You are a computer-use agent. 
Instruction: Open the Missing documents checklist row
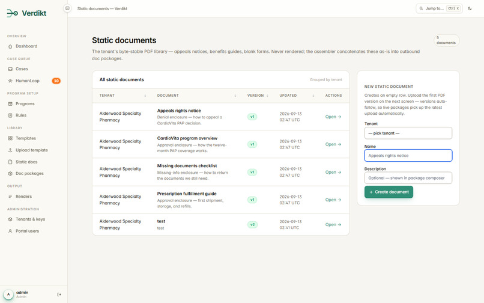(333, 172)
